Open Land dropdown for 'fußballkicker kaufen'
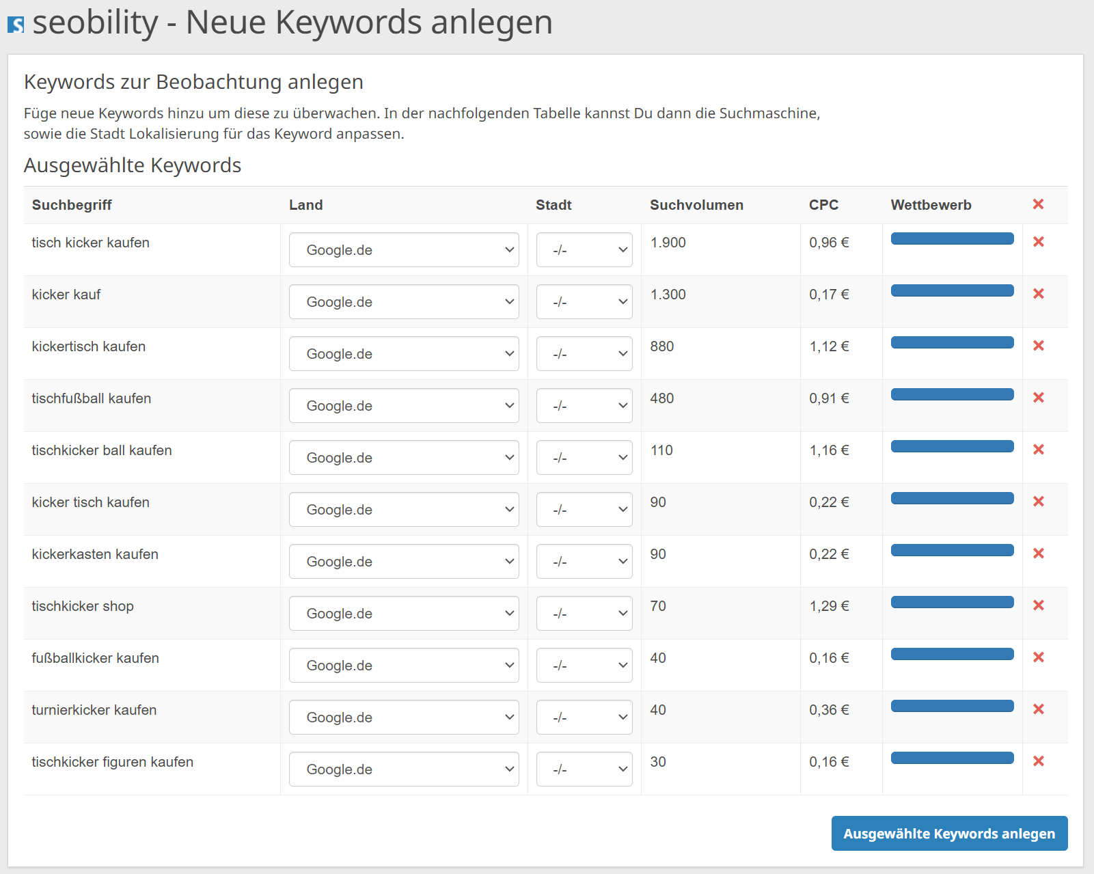1094x874 pixels. pyautogui.click(x=404, y=666)
